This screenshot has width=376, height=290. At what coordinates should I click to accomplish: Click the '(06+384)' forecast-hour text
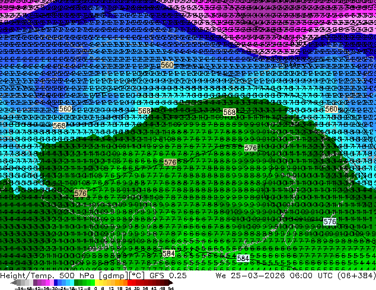tap(356, 276)
